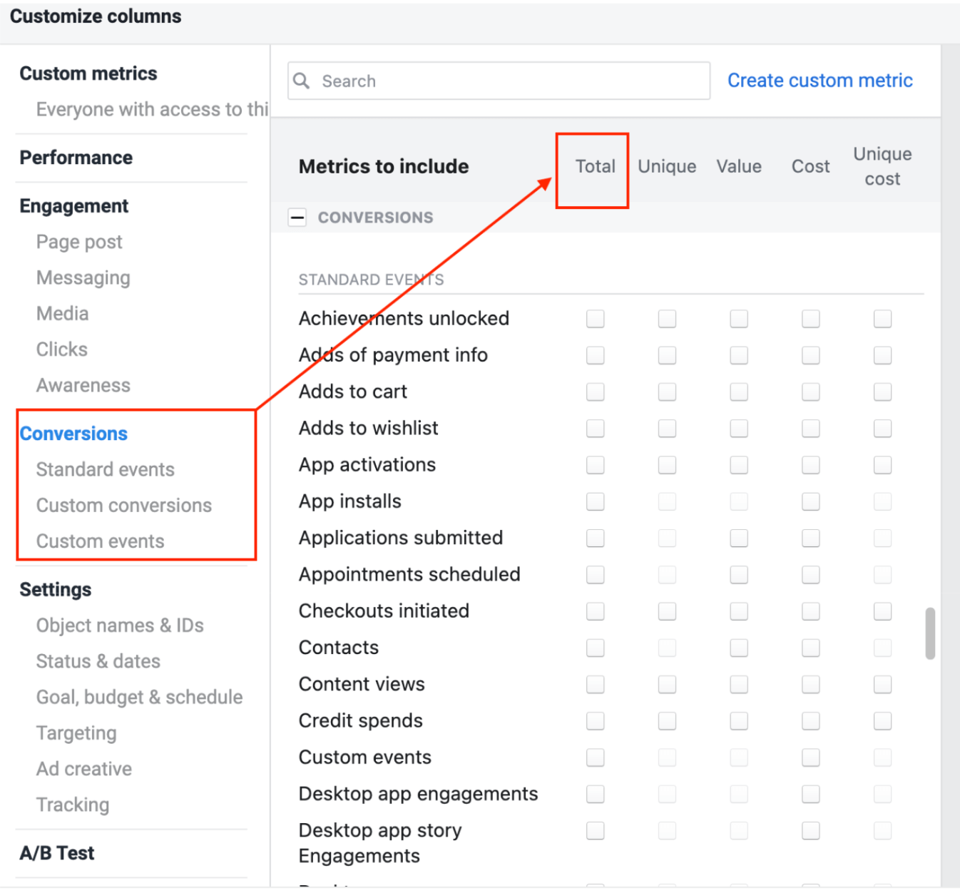Check Total for Adds to cart
Image resolution: width=960 pixels, height=893 pixels.
pos(596,392)
